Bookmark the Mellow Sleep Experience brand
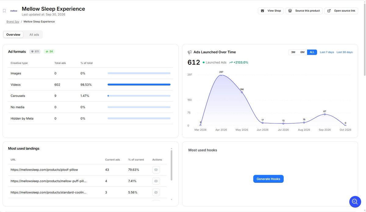Image resolution: width=366 pixels, height=212 pixels. pyautogui.click(x=4, y=11)
